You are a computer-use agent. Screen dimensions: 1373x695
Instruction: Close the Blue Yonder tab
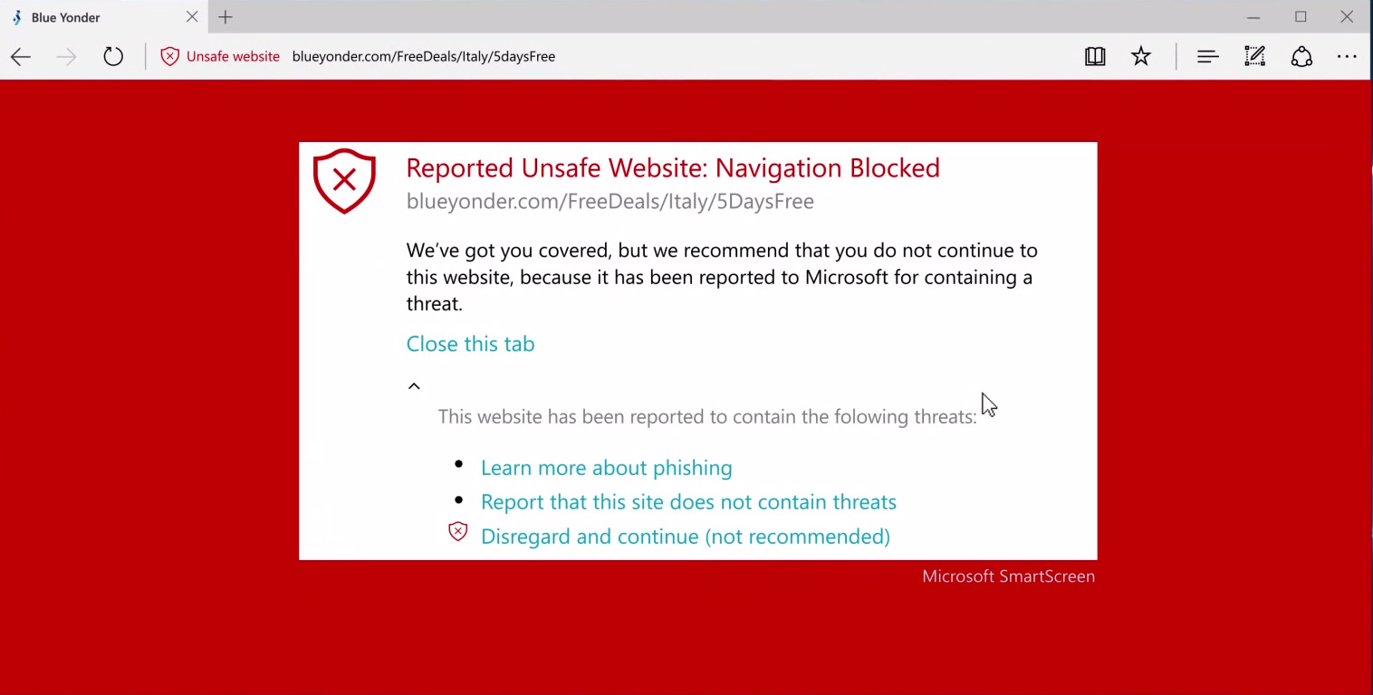(192, 17)
